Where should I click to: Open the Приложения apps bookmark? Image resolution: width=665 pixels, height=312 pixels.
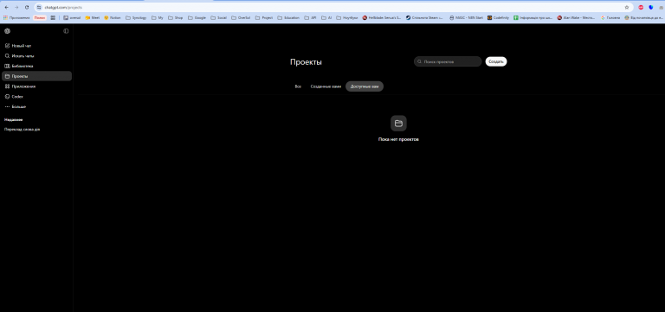[x=16, y=18]
